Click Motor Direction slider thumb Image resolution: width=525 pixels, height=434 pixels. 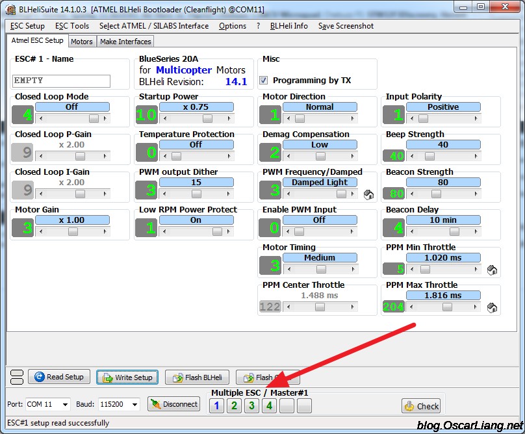tap(300, 118)
